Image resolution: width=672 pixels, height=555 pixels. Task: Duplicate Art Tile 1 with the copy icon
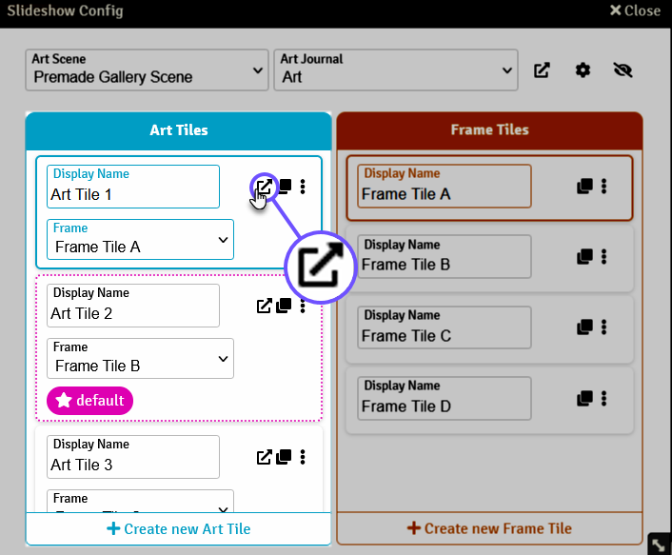285,187
